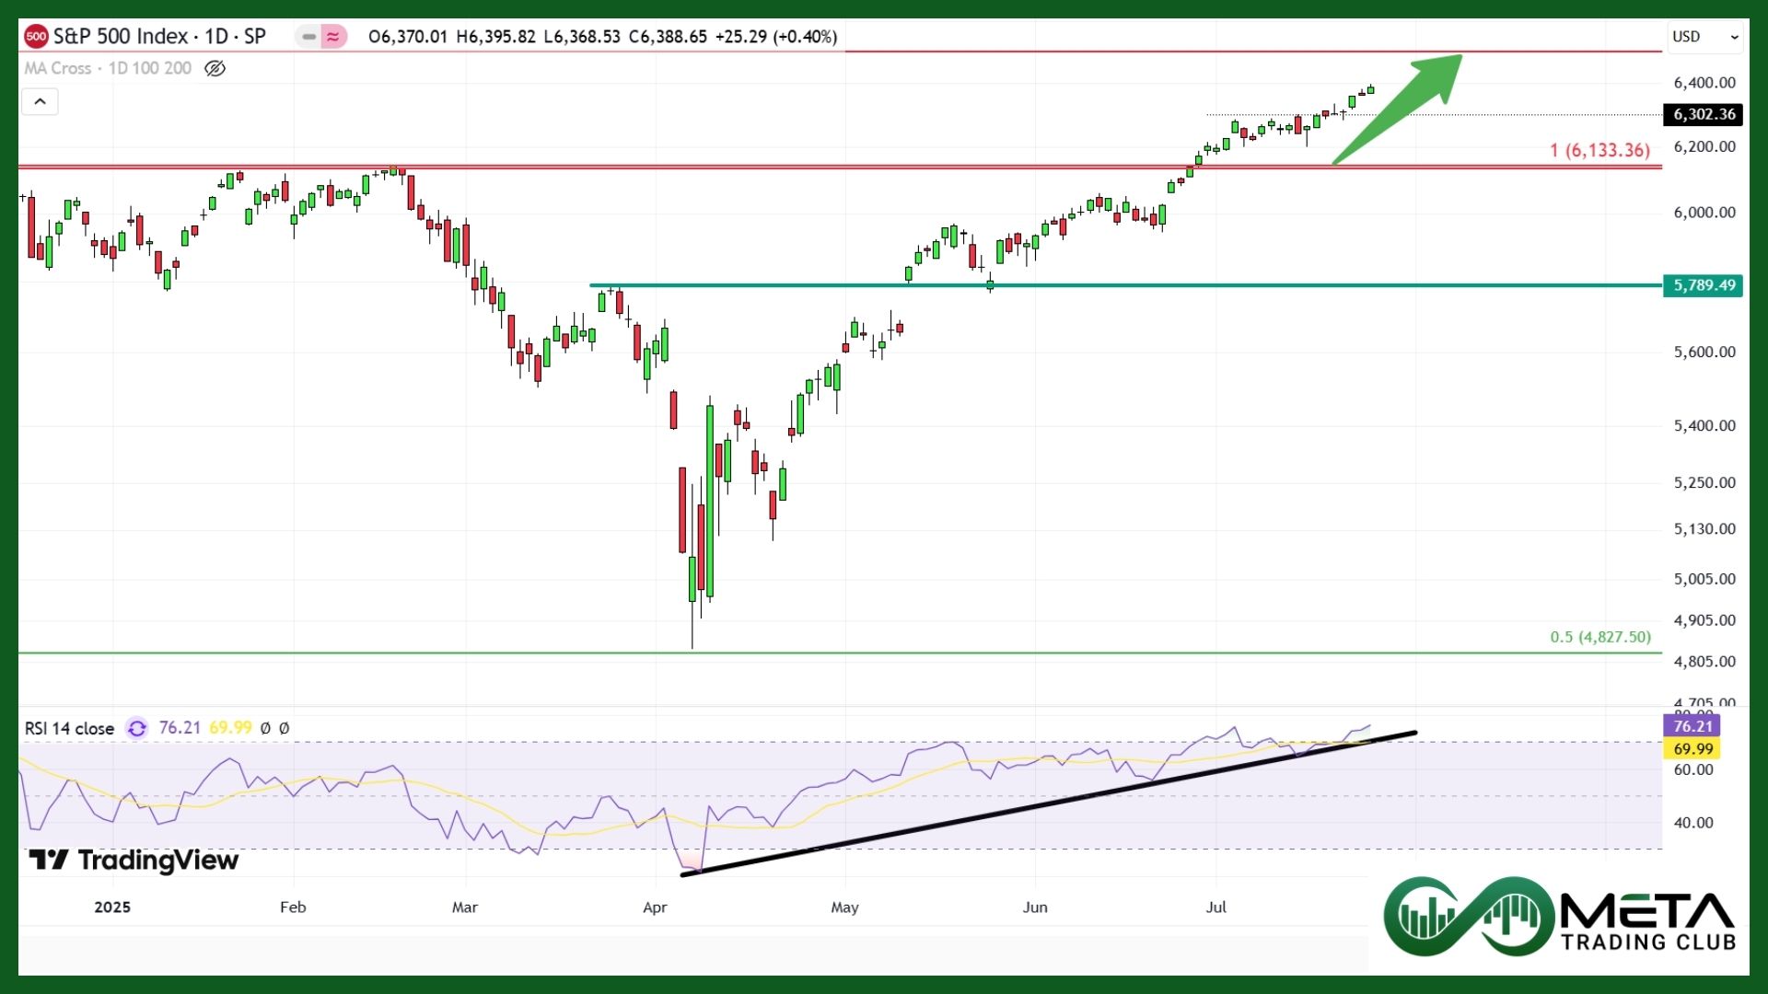This screenshot has width=1768, height=994.
Task: Click the pink approximate-sign status icon
Action: click(333, 37)
